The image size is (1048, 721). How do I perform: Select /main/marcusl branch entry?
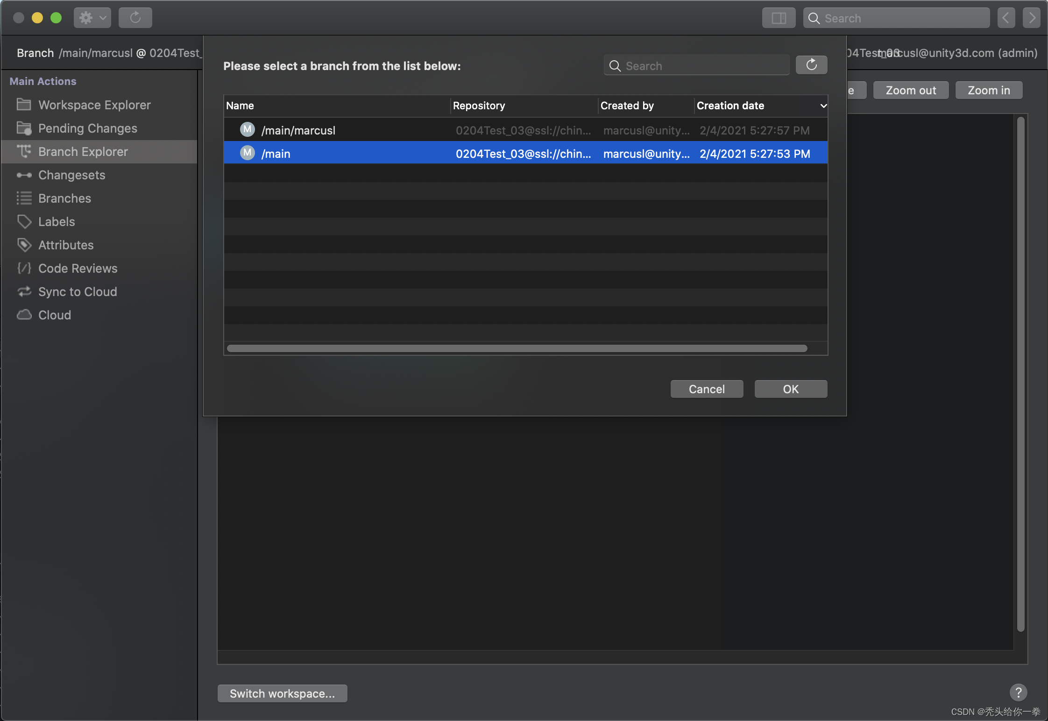525,129
